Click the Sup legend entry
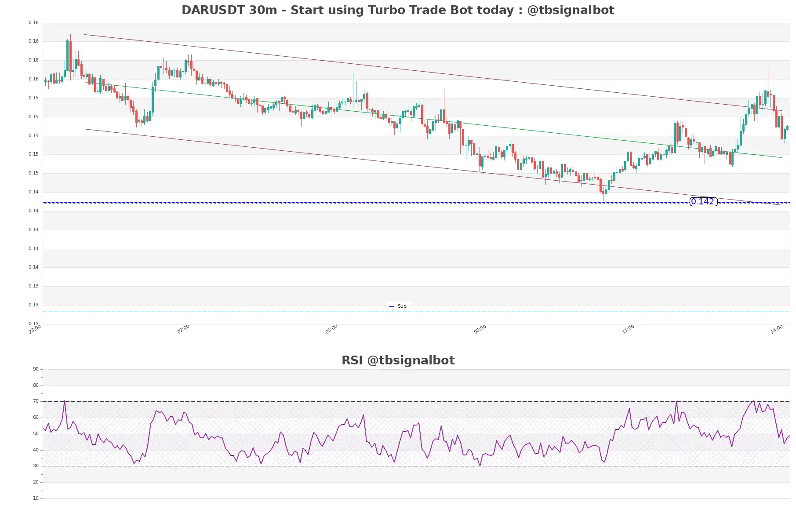This screenshot has width=796, height=531. (x=398, y=306)
